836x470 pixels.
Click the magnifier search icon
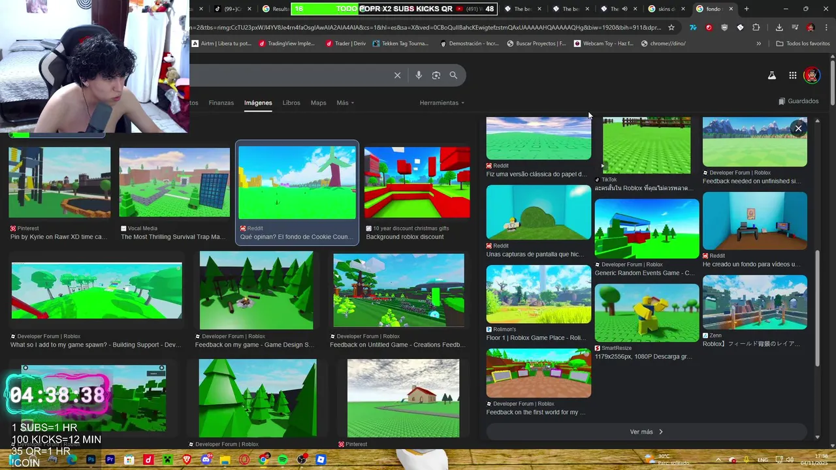[453, 75]
